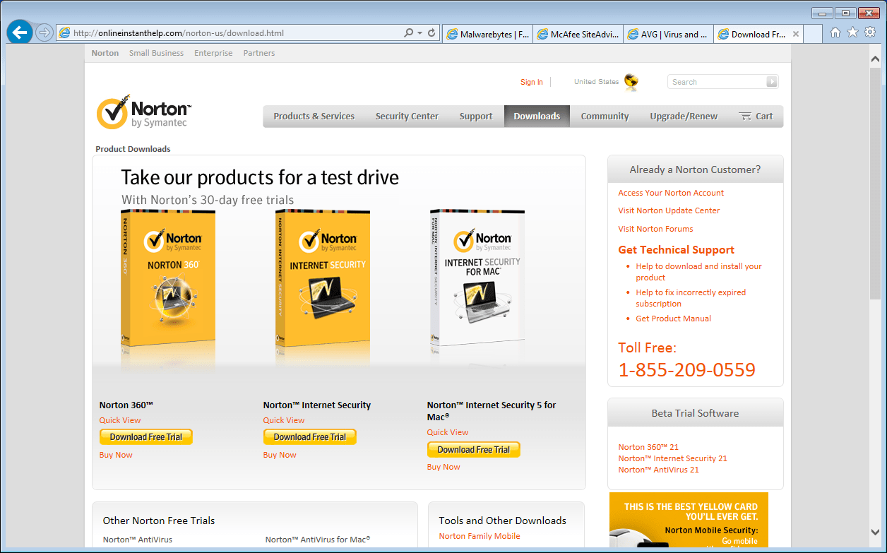887x553 pixels.
Task: Switch to the AVG Virus tab
Action: (668, 34)
